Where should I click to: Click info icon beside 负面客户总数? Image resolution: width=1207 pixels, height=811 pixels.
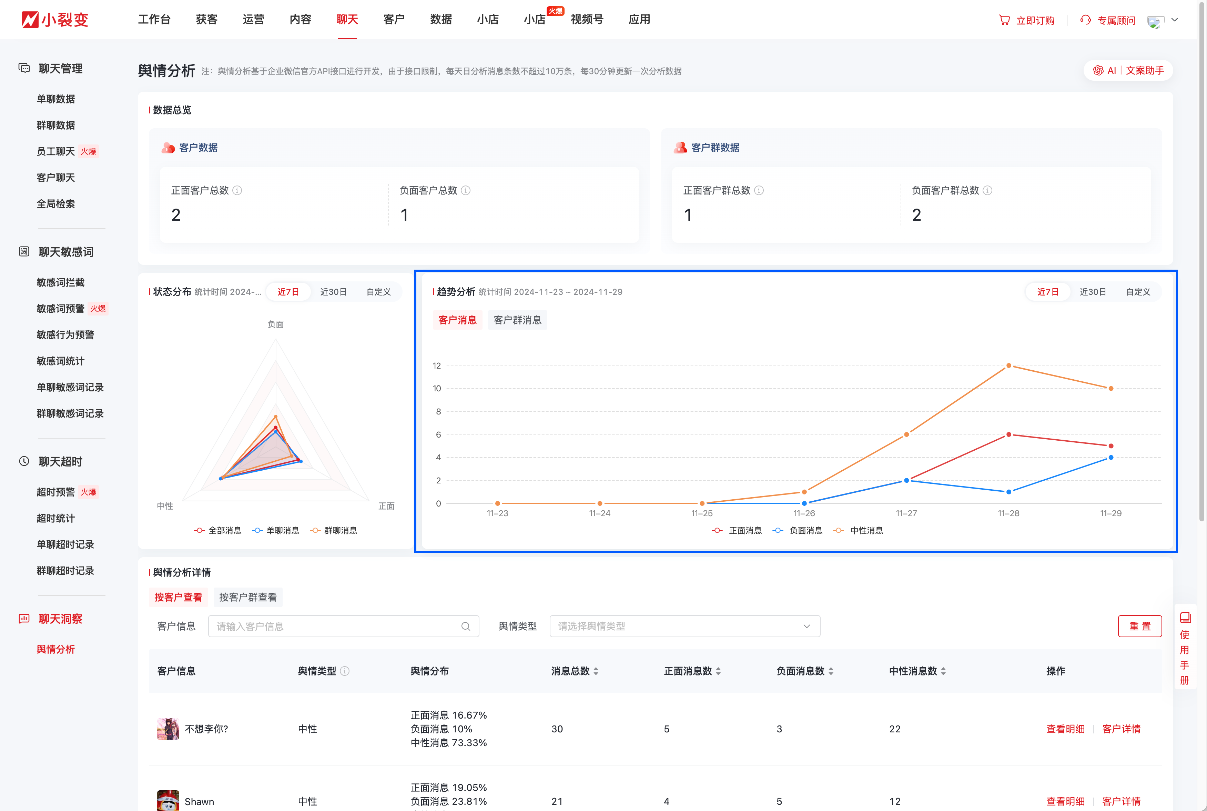click(x=466, y=190)
